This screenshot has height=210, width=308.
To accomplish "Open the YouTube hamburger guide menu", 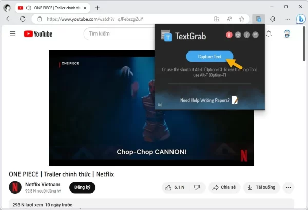I will click(12, 33).
